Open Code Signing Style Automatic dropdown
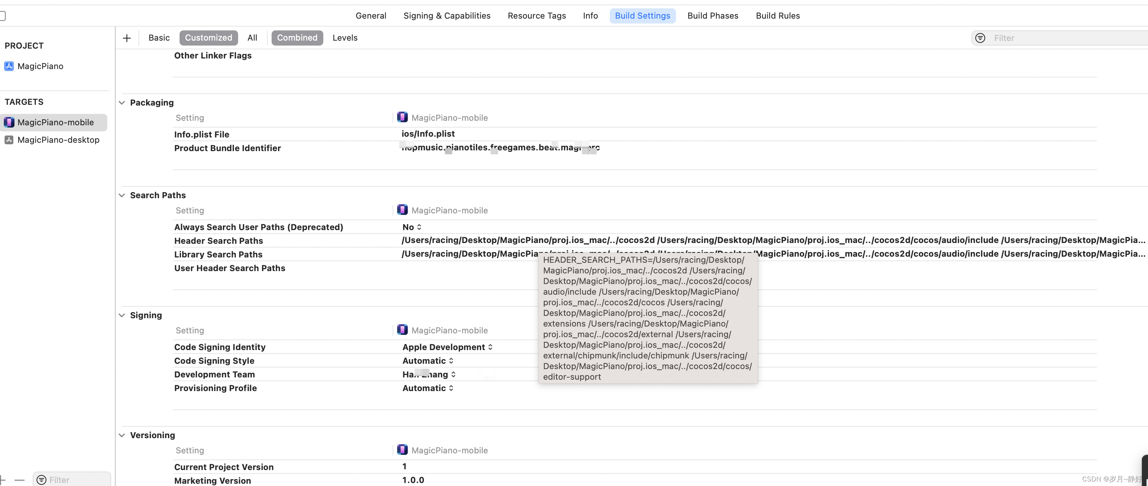This screenshot has height=486, width=1148. click(428, 361)
